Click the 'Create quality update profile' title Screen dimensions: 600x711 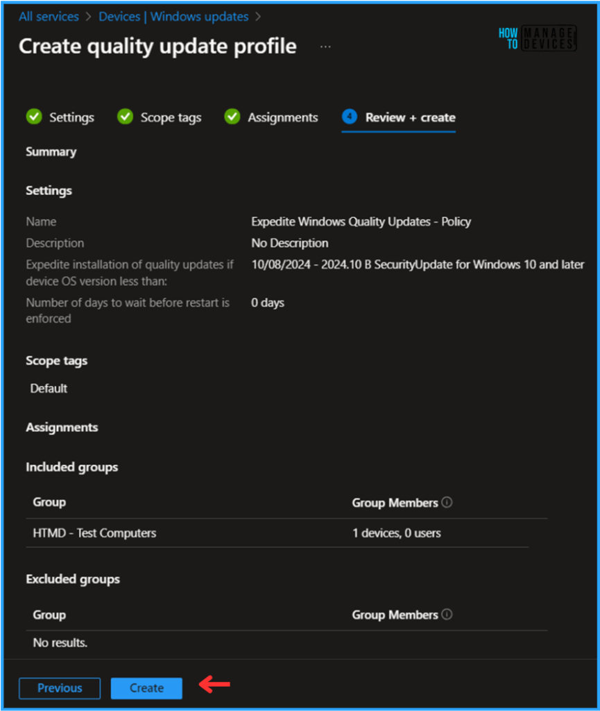click(157, 47)
